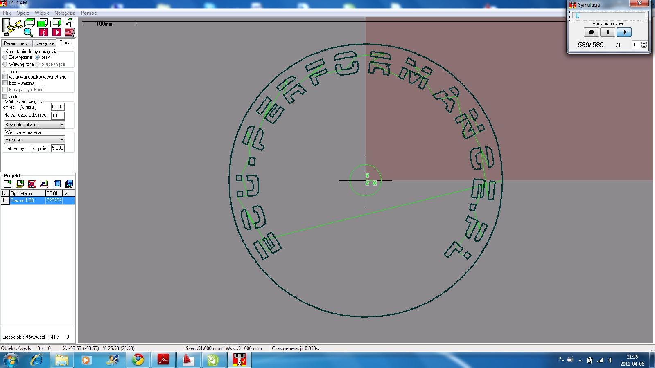
Task: Show hidden system tray icons arrow
Action: [x=580, y=360]
